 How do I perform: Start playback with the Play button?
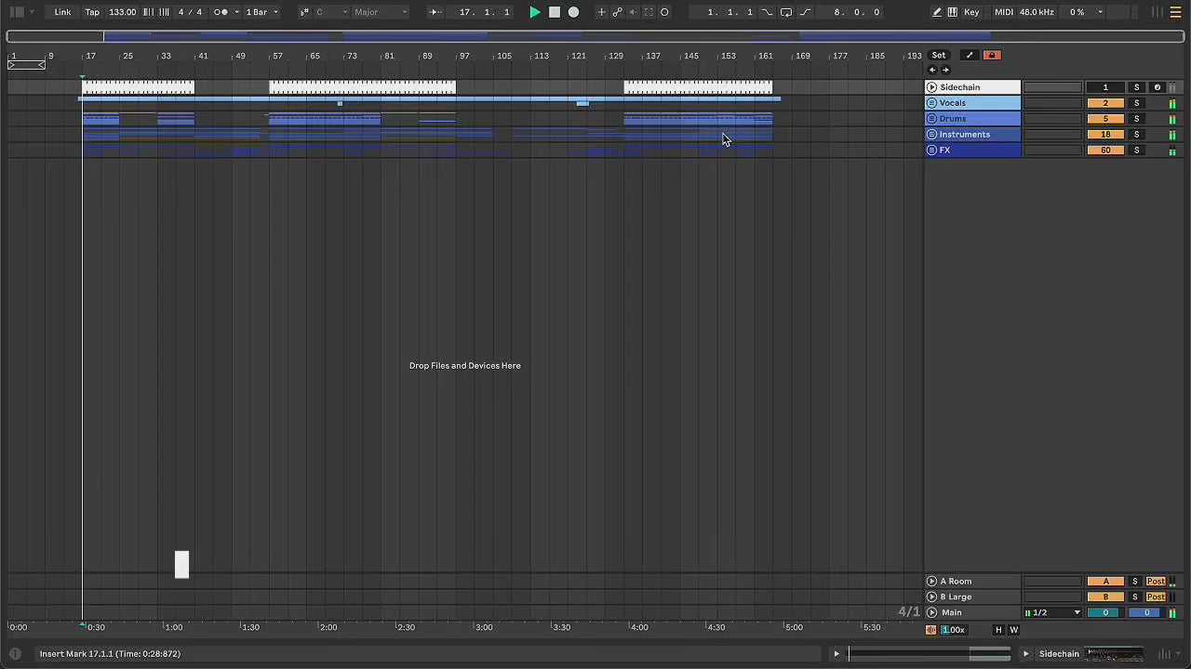point(534,12)
